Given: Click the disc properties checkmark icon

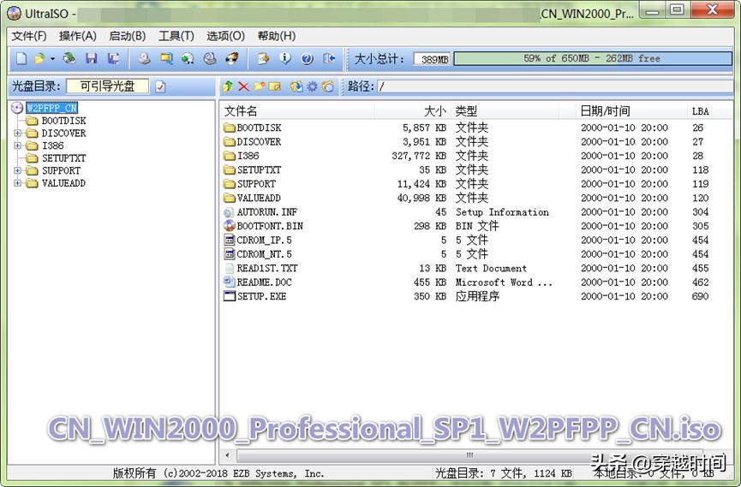Looking at the screenshot, I should [x=161, y=87].
